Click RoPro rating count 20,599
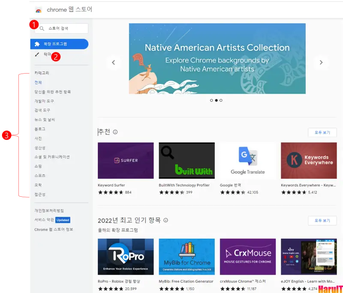The height and width of the screenshot is (293, 343). pos(131,289)
